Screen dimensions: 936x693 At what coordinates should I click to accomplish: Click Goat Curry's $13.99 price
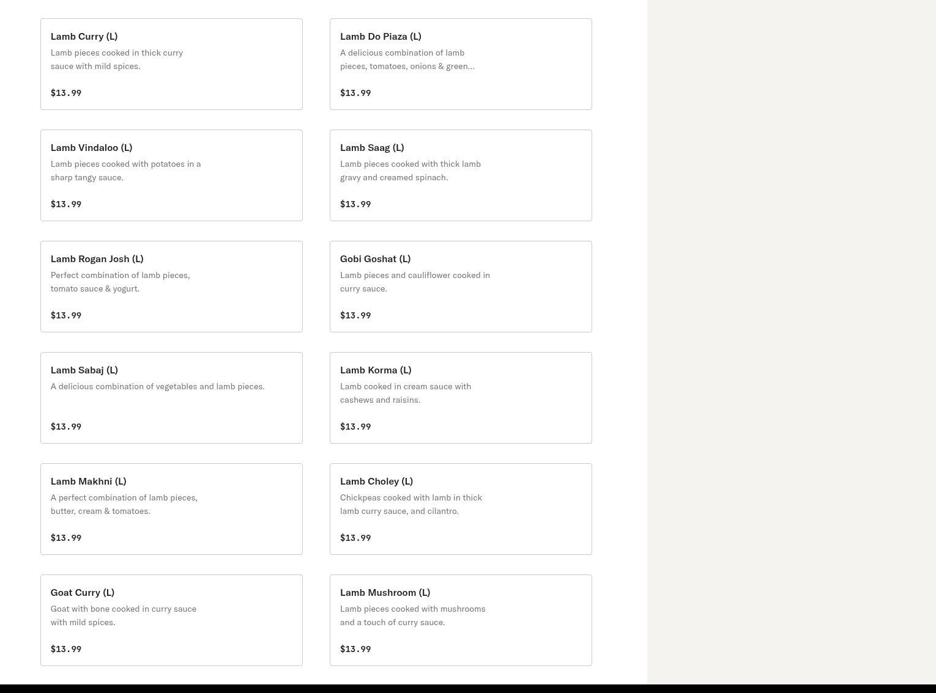66,649
